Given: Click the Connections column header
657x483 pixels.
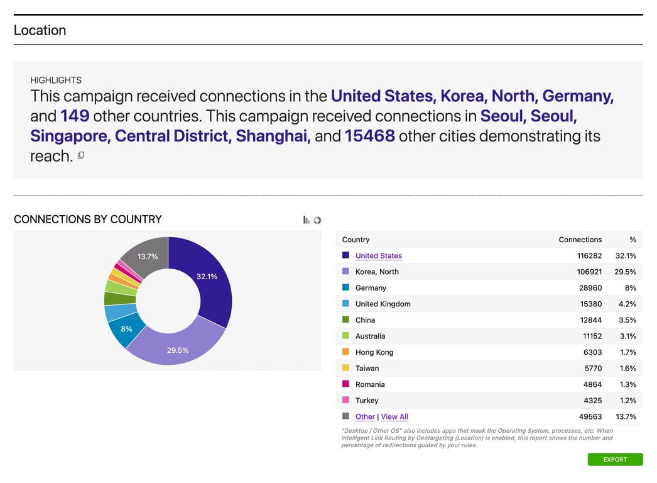Looking at the screenshot, I should click(580, 240).
